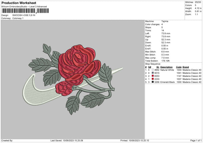The image size is (203, 143).
Task: Select the gray swatch beside stitch count 9015
Action: [153, 73]
